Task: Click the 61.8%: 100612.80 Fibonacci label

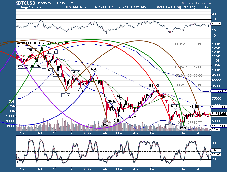Action: pyautogui.click(x=188, y=67)
